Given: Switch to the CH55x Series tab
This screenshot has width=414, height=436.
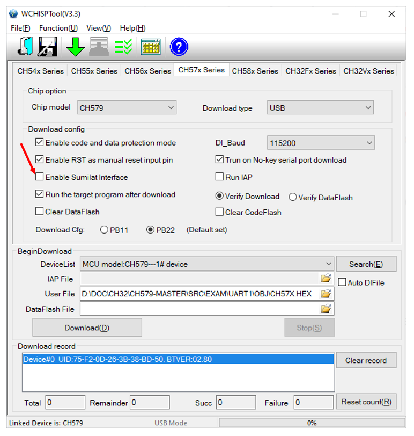Looking at the screenshot, I should (x=94, y=71).
